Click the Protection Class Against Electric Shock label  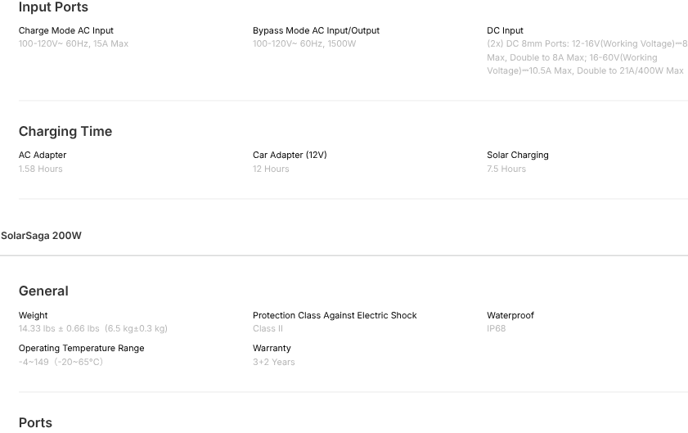(x=335, y=315)
